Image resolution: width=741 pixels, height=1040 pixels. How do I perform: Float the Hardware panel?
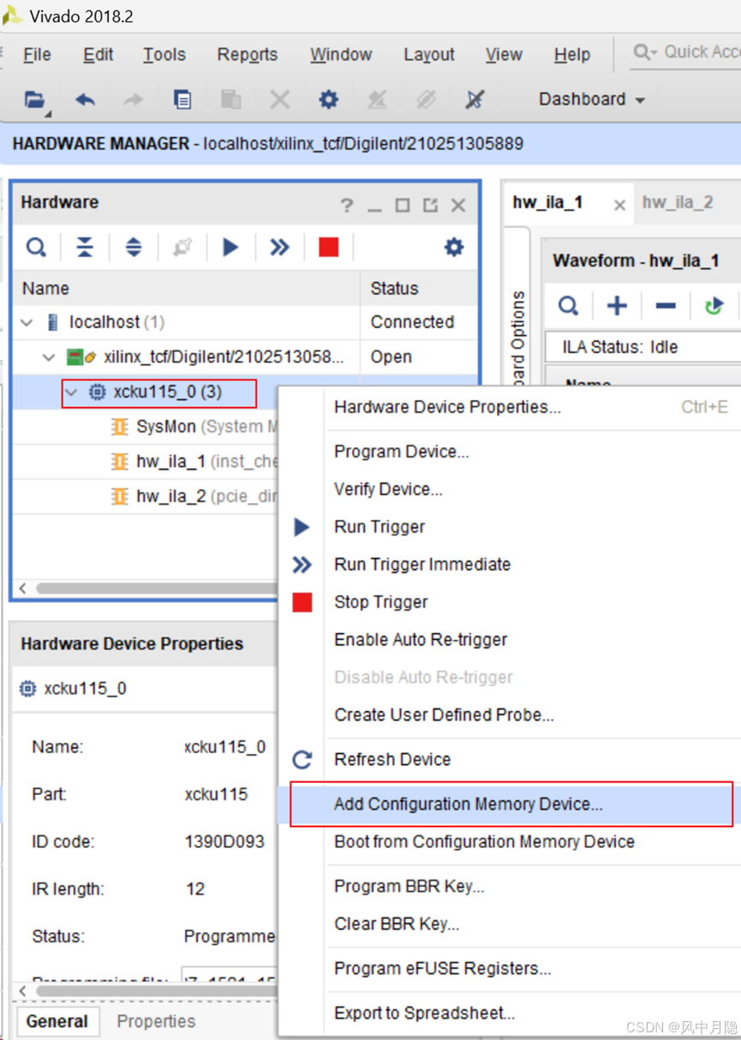[430, 205]
